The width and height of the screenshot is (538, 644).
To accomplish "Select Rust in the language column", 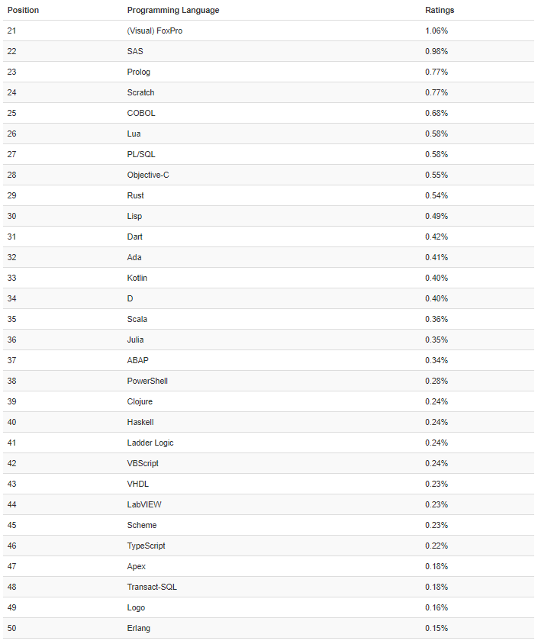I will click(x=135, y=196).
